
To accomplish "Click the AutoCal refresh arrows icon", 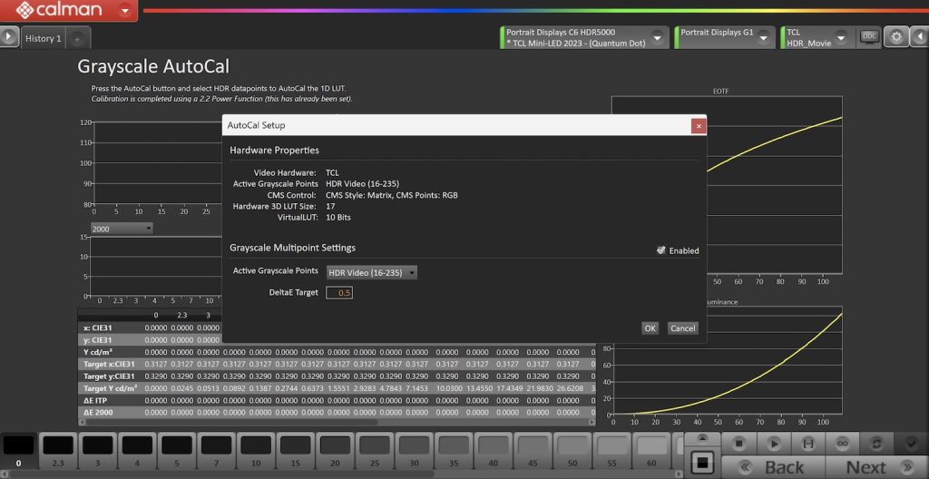I will (x=875, y=443).
